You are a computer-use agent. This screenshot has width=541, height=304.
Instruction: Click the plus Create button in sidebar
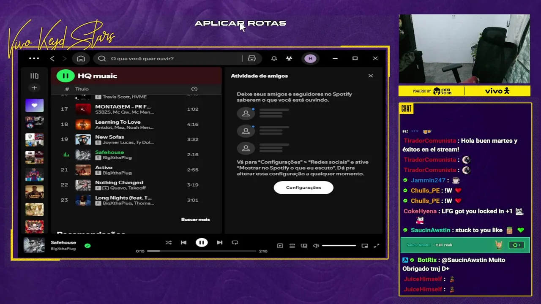pyautogui.click(x=34, y=88)
